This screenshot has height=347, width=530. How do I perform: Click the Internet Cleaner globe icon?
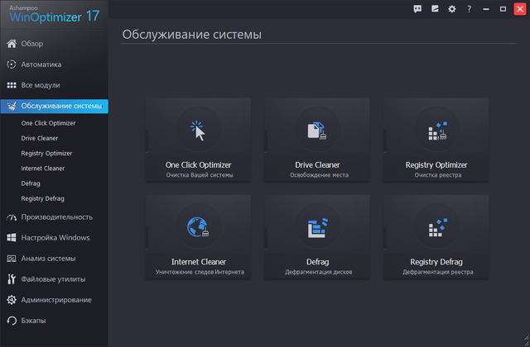197,228
